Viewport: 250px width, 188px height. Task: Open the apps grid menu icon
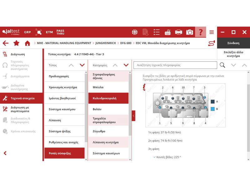click(x=212, y=32)
